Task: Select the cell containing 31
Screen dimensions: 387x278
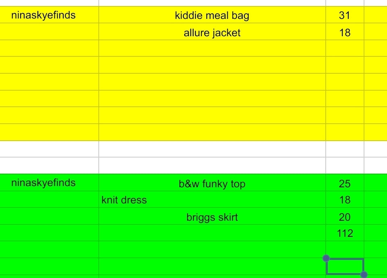Action: tap(345, 15)
